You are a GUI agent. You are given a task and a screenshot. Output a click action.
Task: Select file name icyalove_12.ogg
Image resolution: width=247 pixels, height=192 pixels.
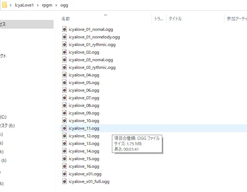pos(84,136)
